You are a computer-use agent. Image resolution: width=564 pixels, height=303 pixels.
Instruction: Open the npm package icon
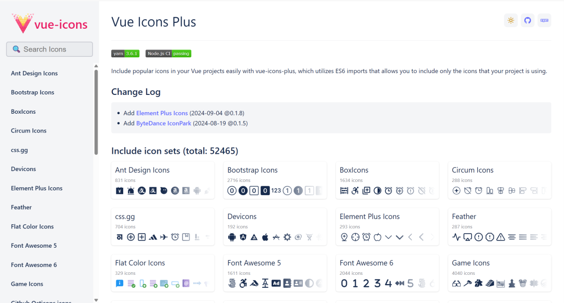pos(544,20)
